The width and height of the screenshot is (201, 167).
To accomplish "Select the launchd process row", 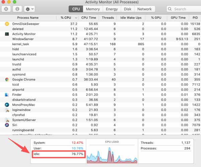I will click(100, 59).
